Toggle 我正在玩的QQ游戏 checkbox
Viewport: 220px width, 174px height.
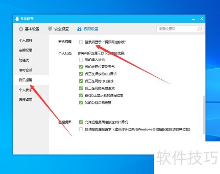tap(81, 81)
